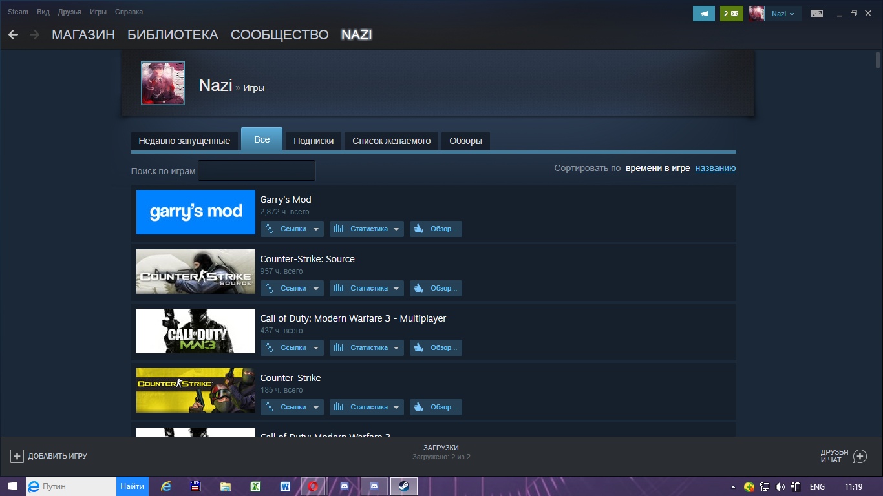Screen dimensions: 883x496
Task: Open the Call of Duty MW3 Multiplayer banner
Action: [196, 331]
